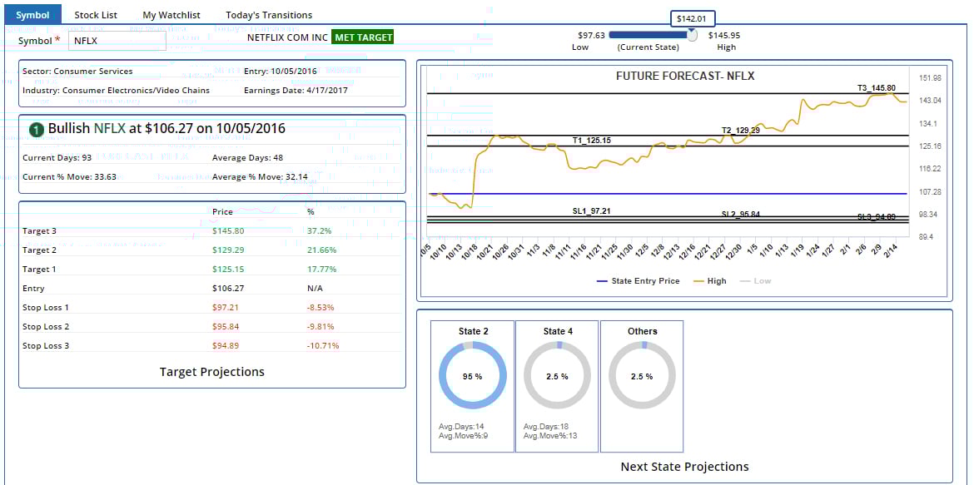
Task: Go to My Watchlist tab
Action: 171,15
